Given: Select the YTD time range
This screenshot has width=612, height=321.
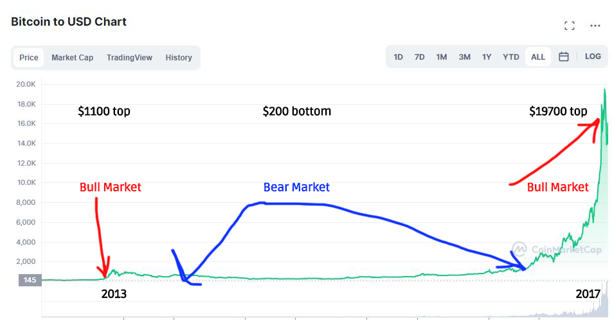Looking at the screenshot, I should click(511, 56).
